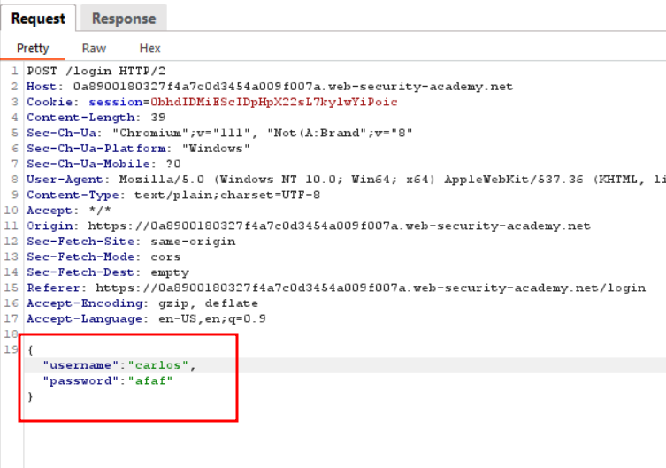
Task: Click the "carlos" username value
Action: pyautogui.click(x=158, y=365)
